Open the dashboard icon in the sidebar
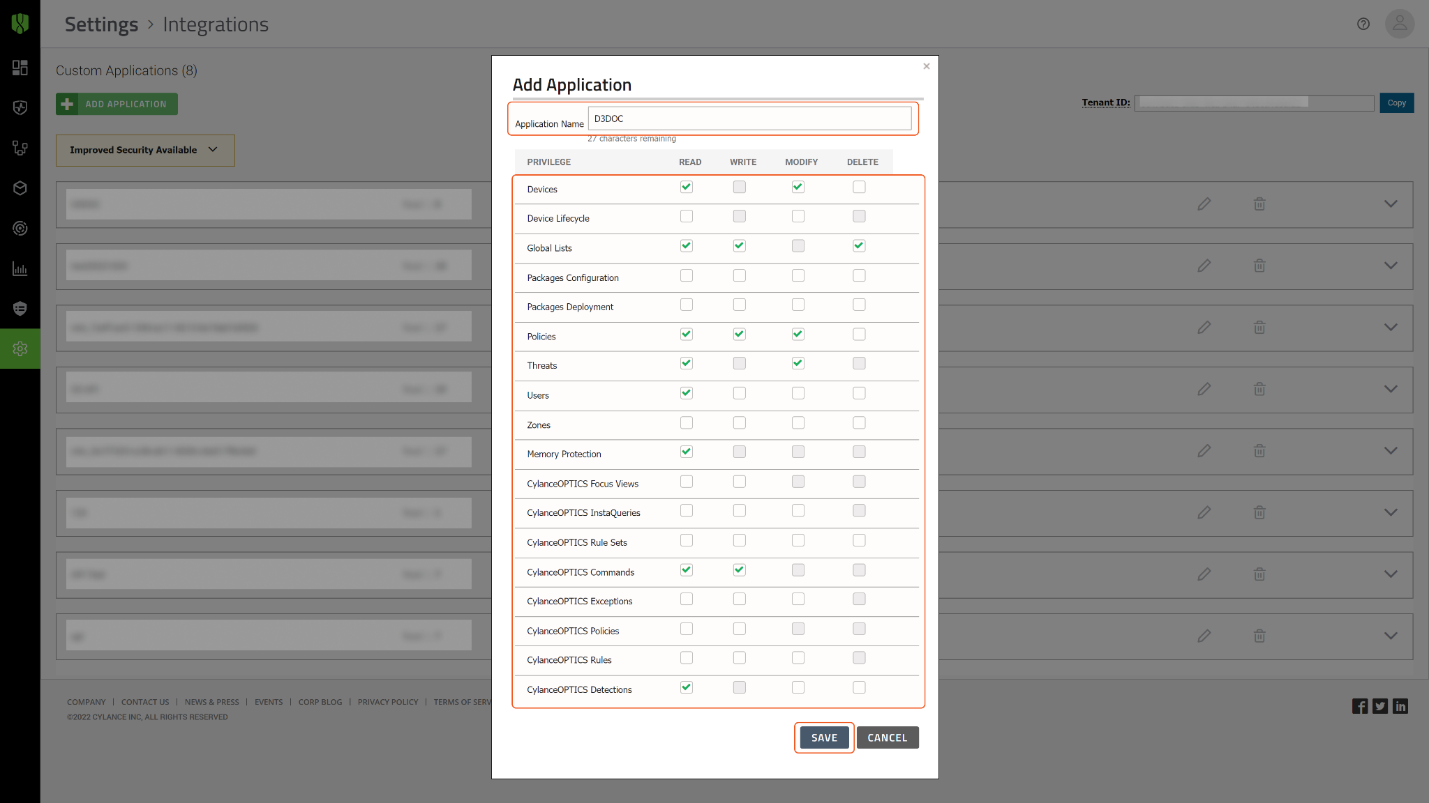1429x803 pixels. (20, 68)
